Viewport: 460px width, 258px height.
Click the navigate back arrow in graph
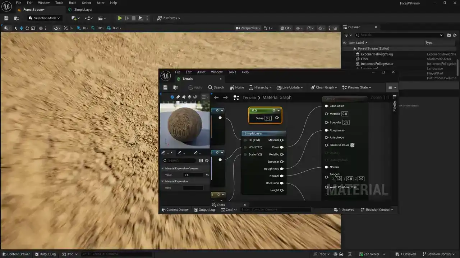point(216,97)
